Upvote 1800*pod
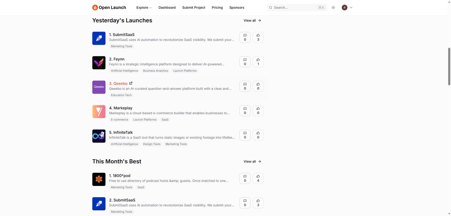Screen dimensions: 451x216 (x=258, y=178)
